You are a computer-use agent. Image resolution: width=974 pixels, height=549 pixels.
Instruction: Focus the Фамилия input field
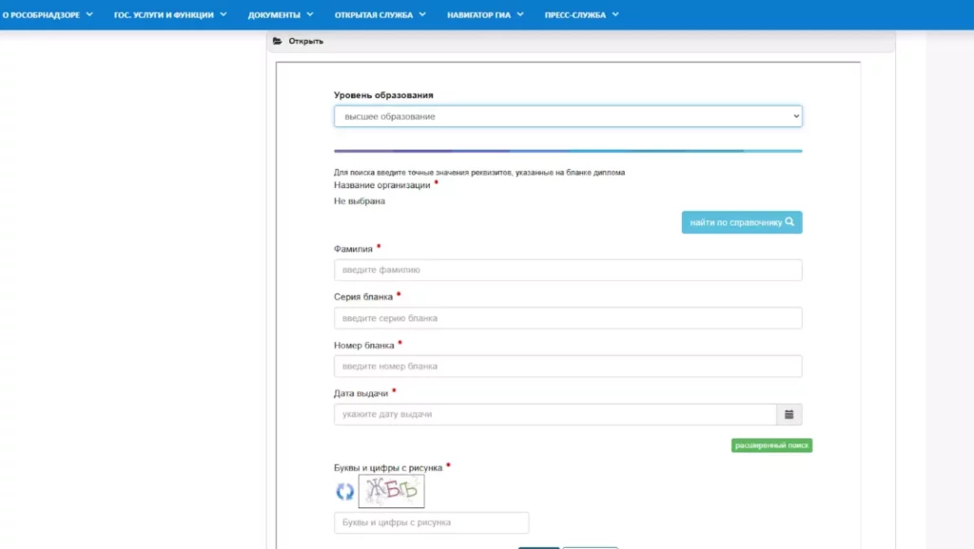tap(568, 271)
